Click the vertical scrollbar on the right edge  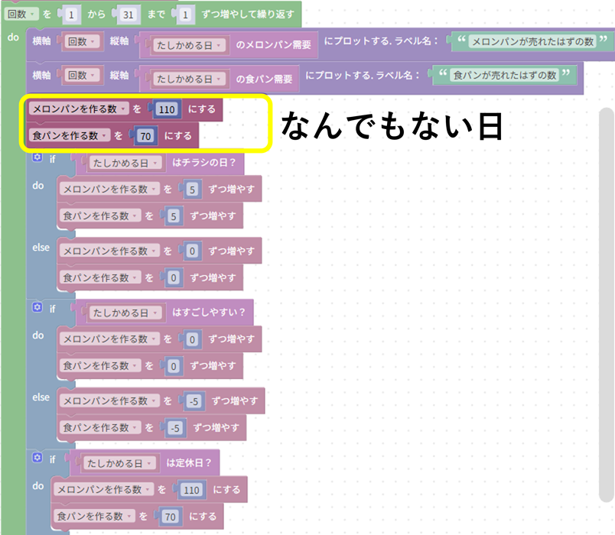point(606,306)
